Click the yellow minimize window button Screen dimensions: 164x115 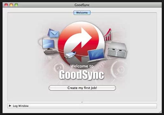coord(11,5)
